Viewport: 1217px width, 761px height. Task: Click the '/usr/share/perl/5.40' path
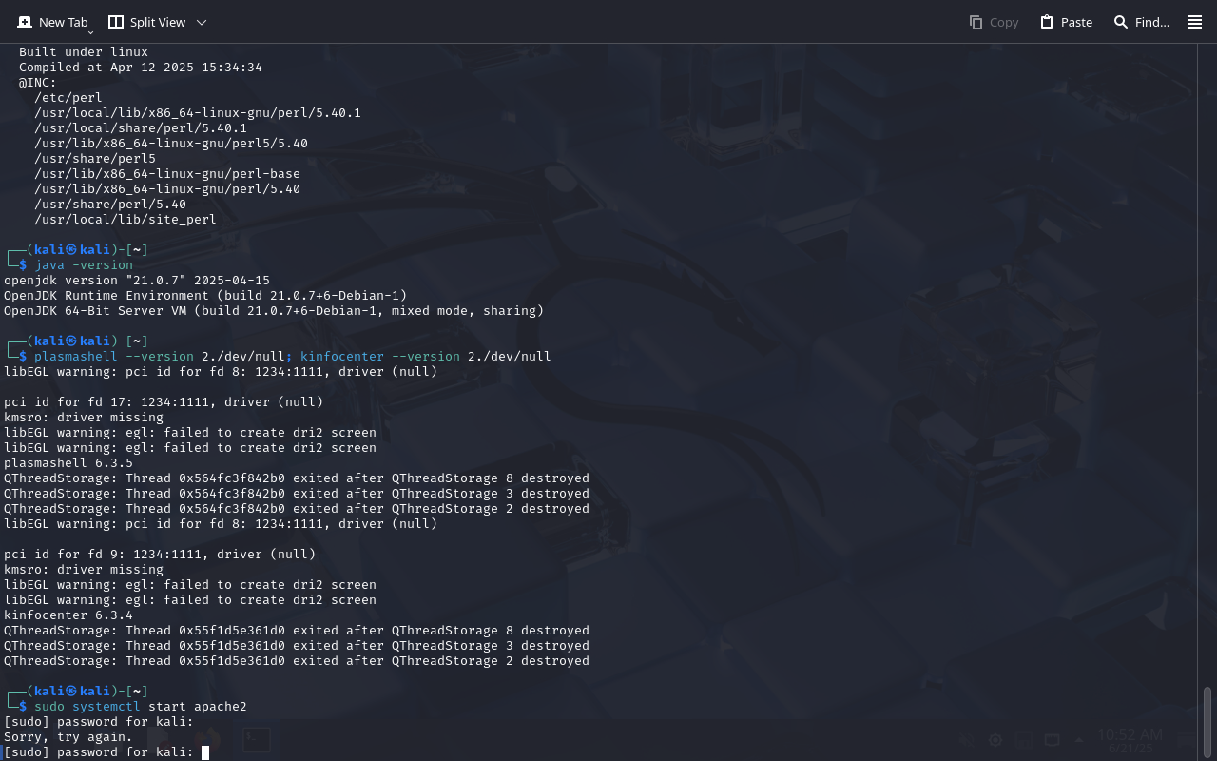[110, 205]
